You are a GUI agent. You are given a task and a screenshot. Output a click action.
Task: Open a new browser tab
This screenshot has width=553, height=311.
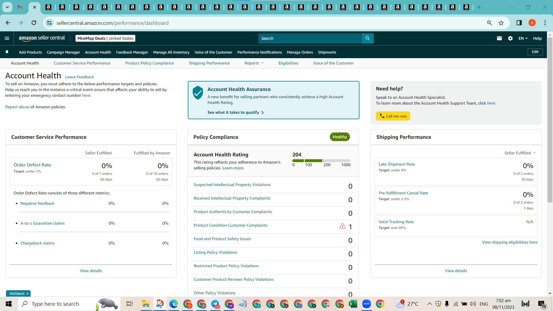(x=479, y=7)
